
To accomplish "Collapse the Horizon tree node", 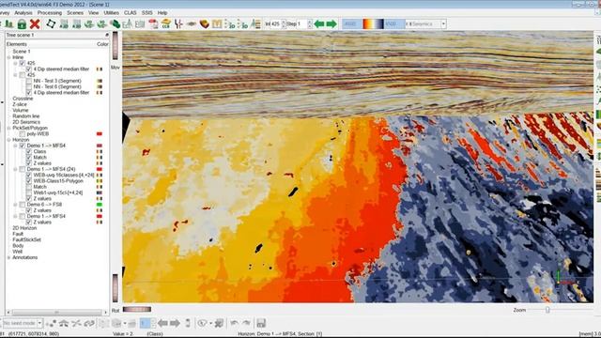I will point(8,140).
